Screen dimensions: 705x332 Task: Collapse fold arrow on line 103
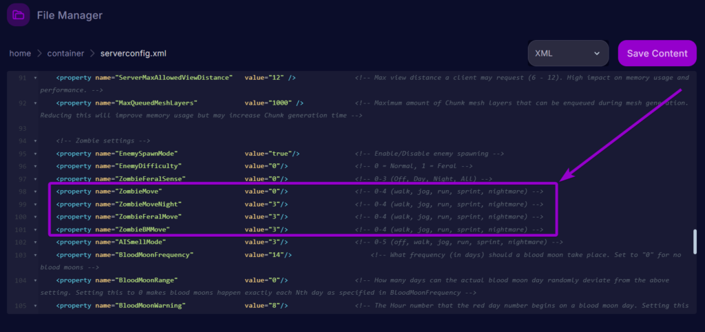pos(35,255)
